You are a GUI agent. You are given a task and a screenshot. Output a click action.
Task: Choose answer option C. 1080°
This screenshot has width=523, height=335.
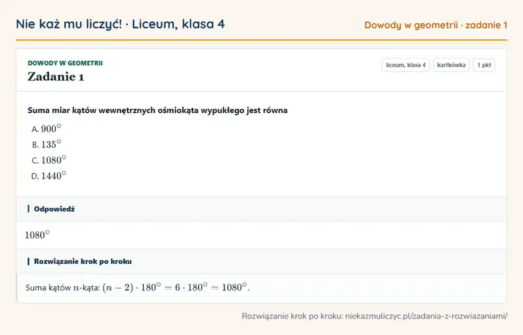[49, 160]
